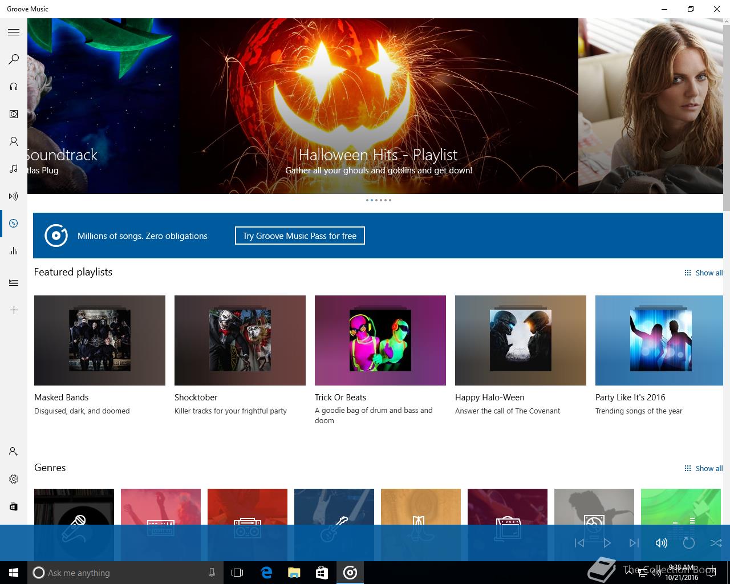Select the Soundtrack carousel slide
730x584 pixels.
[x=103, y=106]
